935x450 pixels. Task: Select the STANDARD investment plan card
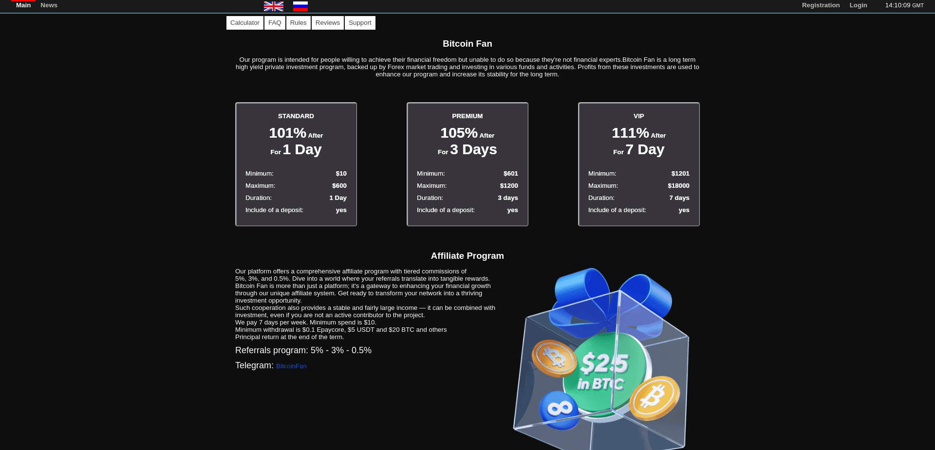point(296,164)
